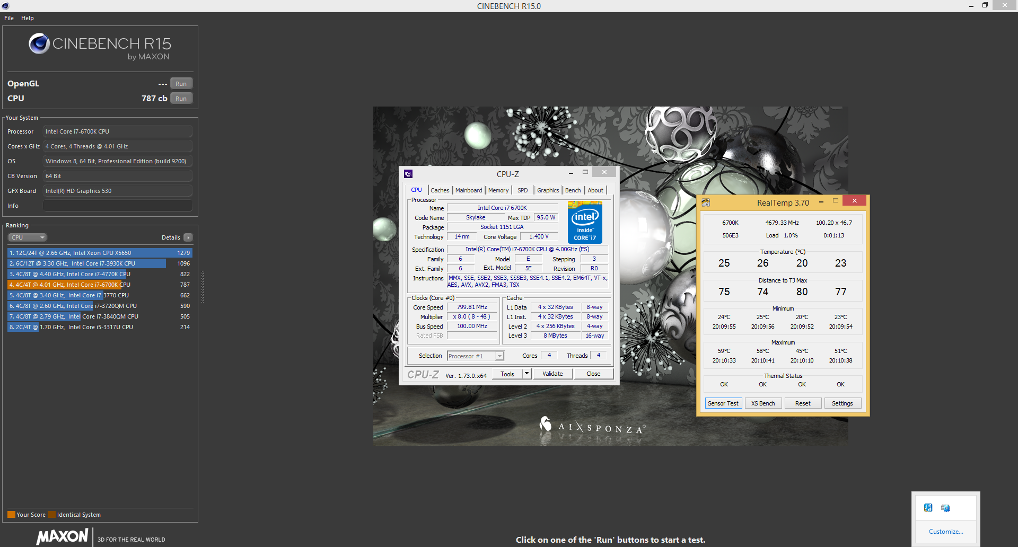This screenshot has height=547, width=1018.
Task: Open the File menu
Action: pos(9,18)
